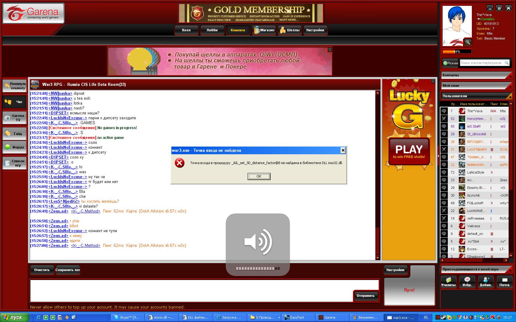Open the Чат sidebar panel
Viewport: 516px width, 322px height.
point(15,102)
